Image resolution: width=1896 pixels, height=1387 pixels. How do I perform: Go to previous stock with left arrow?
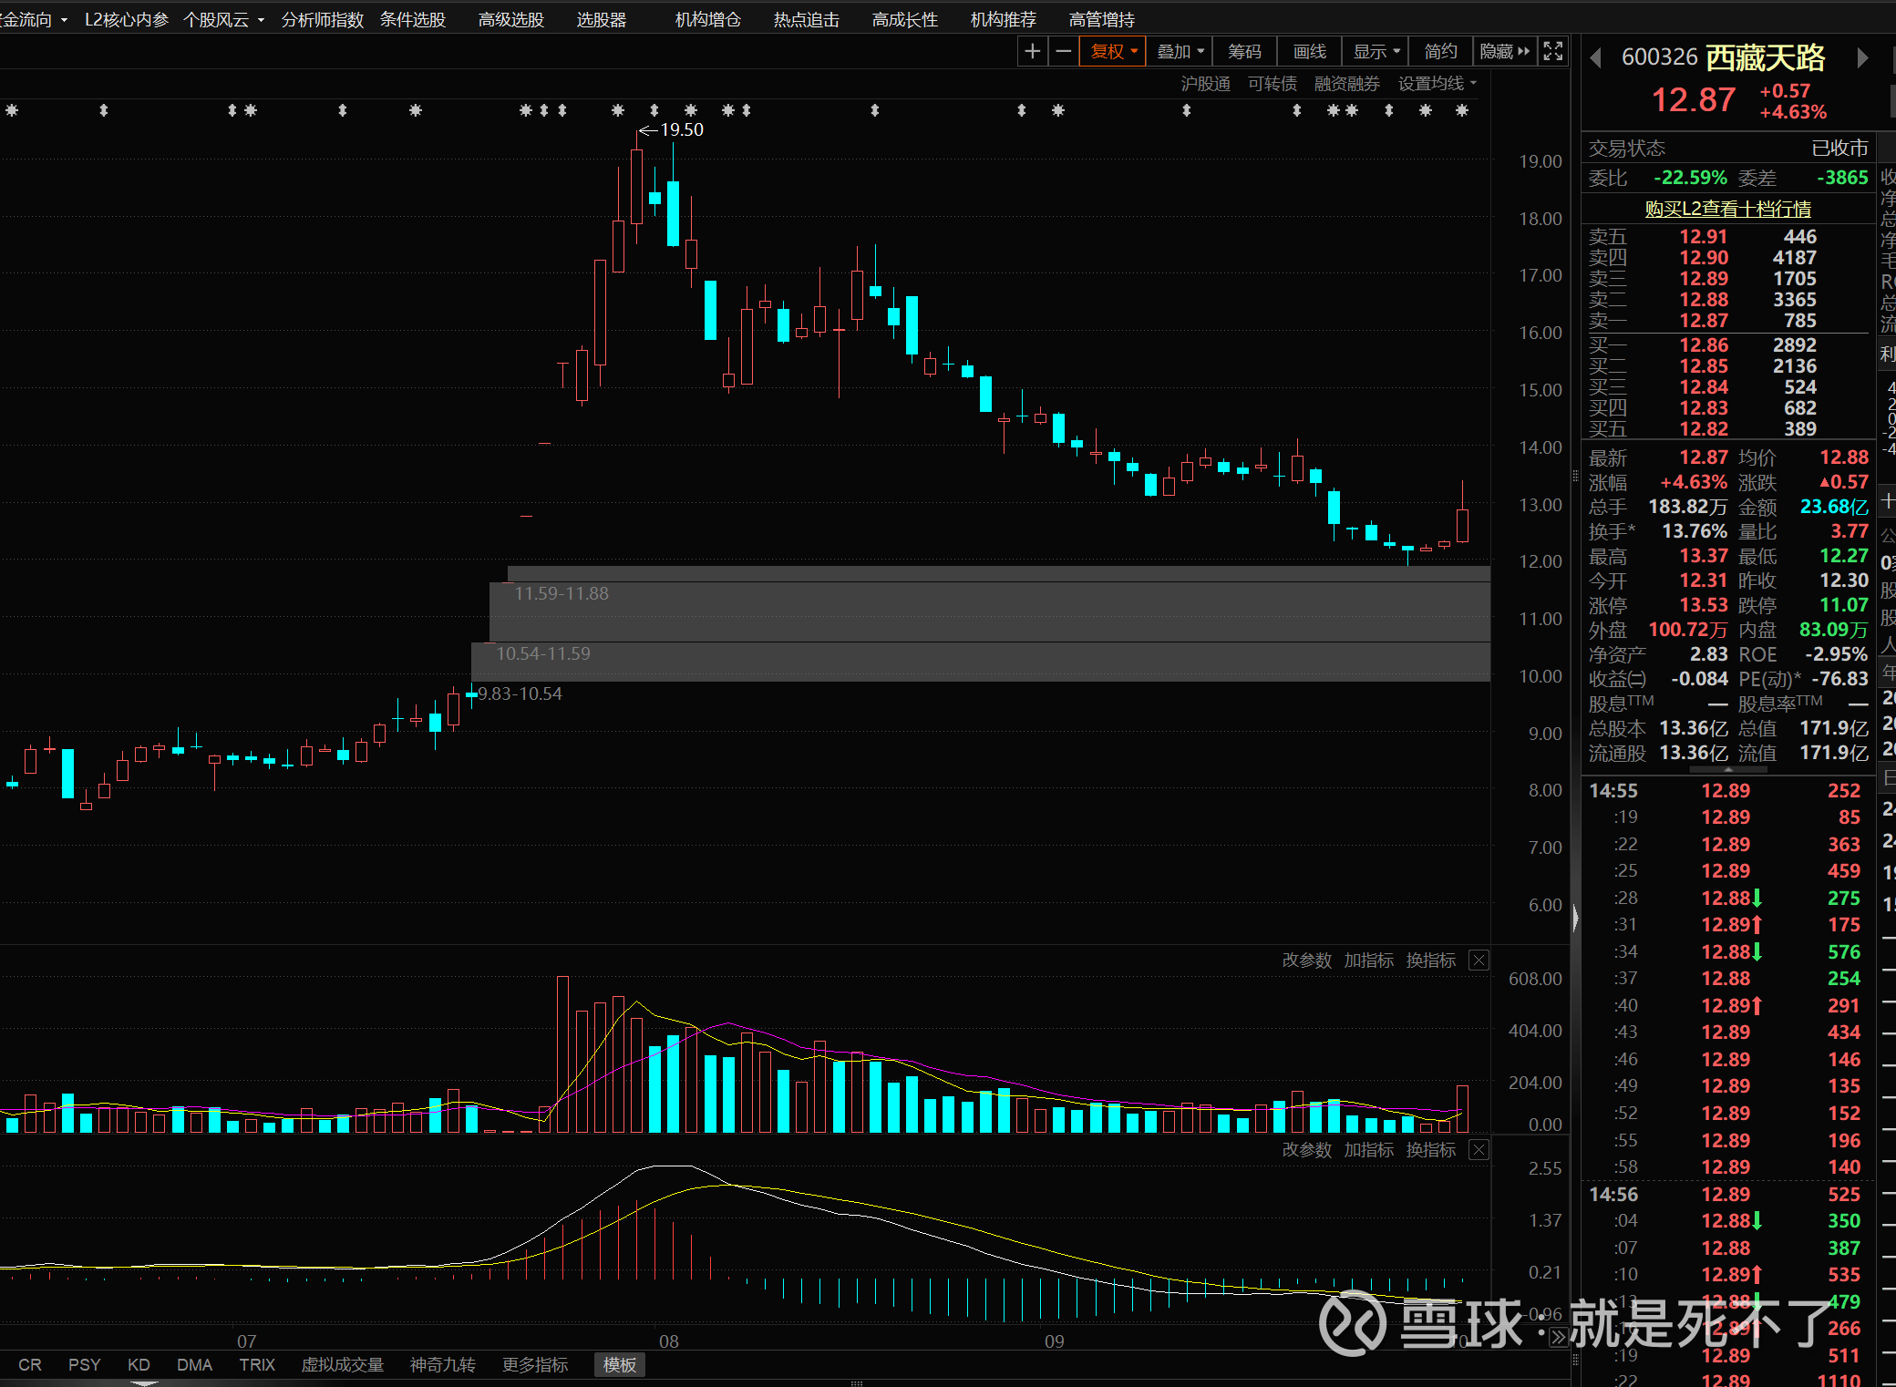[1595, 58]
